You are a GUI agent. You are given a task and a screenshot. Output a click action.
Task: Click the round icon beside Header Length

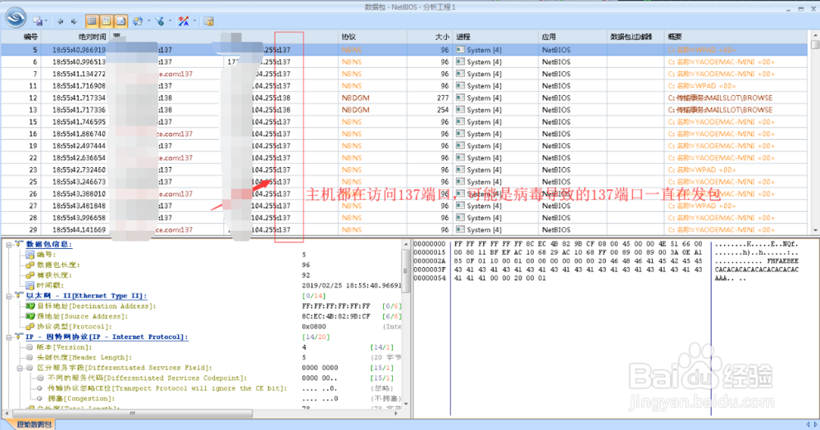click(x=30, y=357)
